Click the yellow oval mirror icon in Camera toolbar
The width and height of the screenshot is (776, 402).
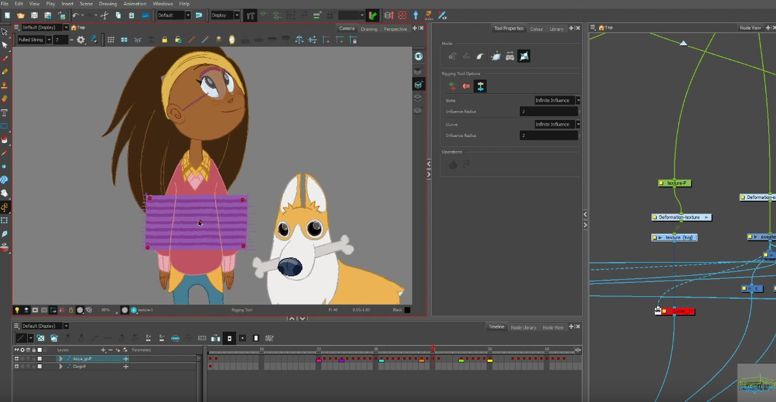pyautogui.click(x=232, y=40)
